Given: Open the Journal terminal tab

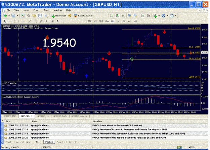Looking at the screenshot, I should click(72, 142).
